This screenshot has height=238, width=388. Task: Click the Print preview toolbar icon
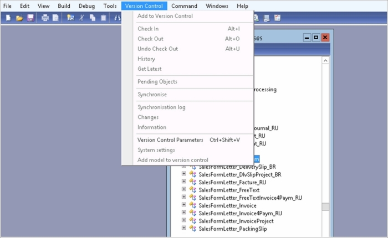coord(55,18)
